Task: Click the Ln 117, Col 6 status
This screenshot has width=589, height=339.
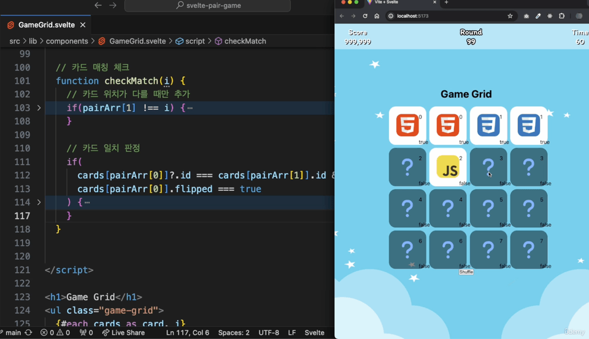Action: pos(188,333)
